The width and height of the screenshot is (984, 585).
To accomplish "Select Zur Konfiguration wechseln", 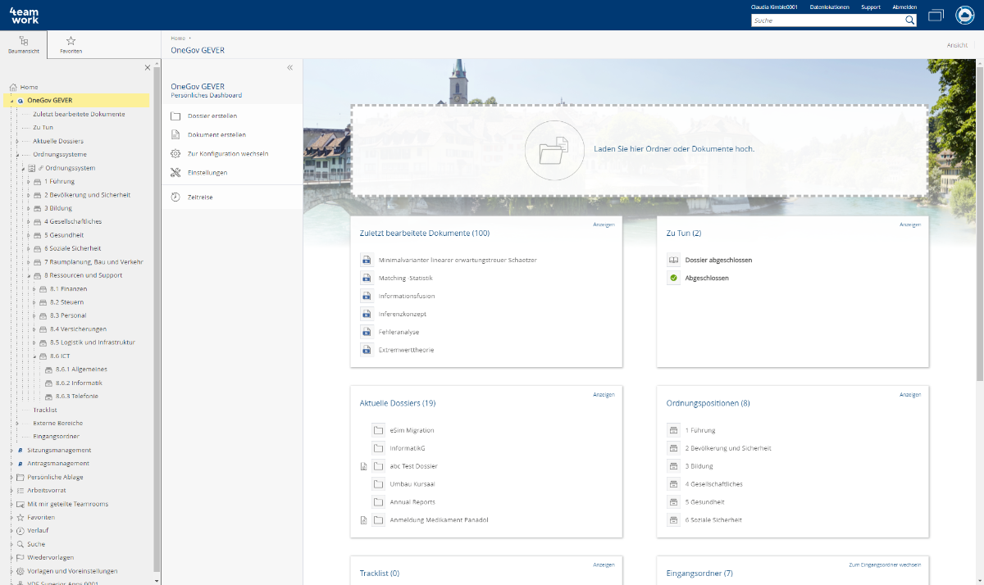I will coord(228,153).
